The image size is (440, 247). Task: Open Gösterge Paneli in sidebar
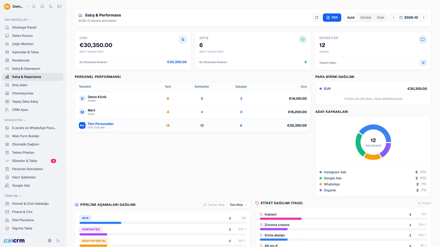click(x=33, y=27)
